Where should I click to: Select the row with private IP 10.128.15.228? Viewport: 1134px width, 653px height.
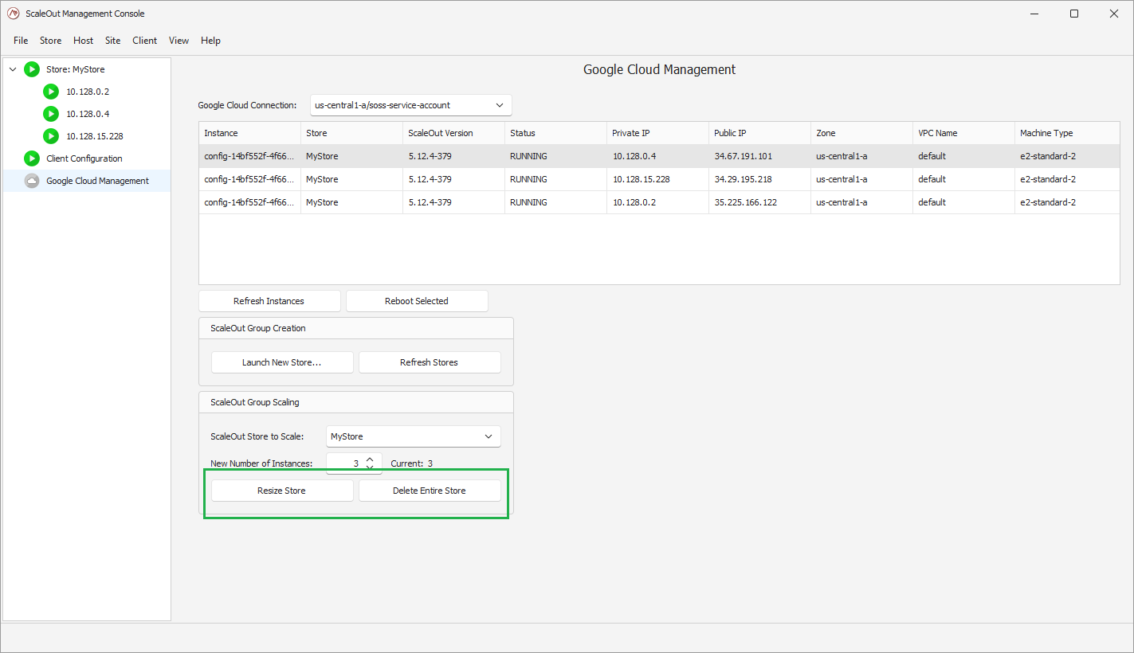click(659, 179)
